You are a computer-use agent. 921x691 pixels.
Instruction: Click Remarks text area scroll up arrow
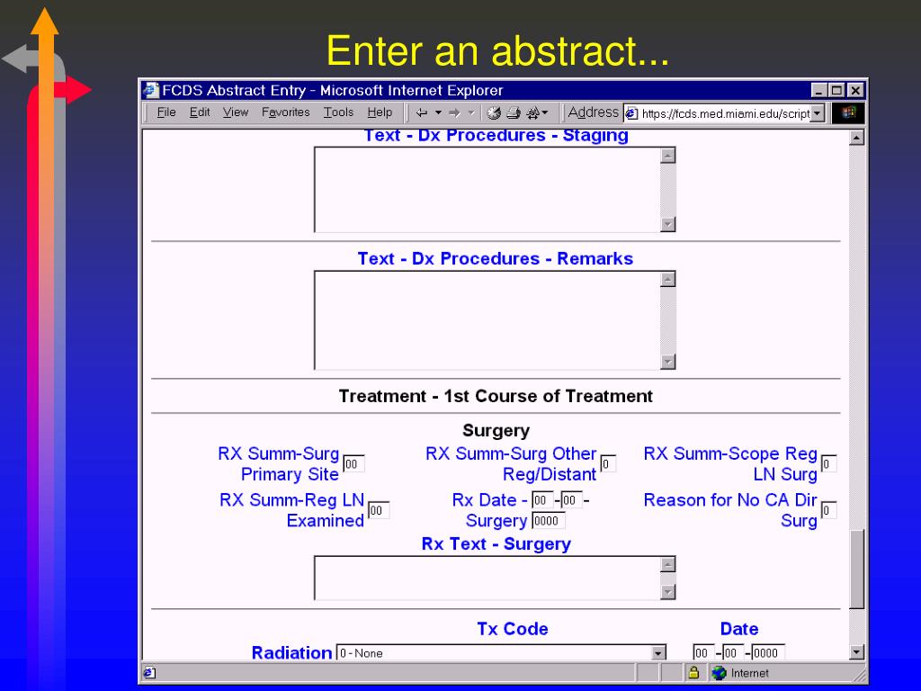coord(668,279)
